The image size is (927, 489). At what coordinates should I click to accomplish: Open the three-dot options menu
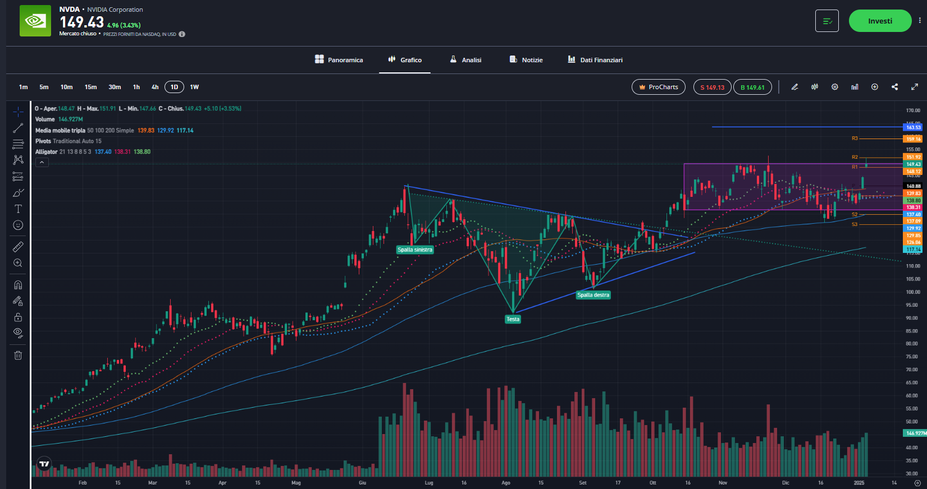click(920, 21)
